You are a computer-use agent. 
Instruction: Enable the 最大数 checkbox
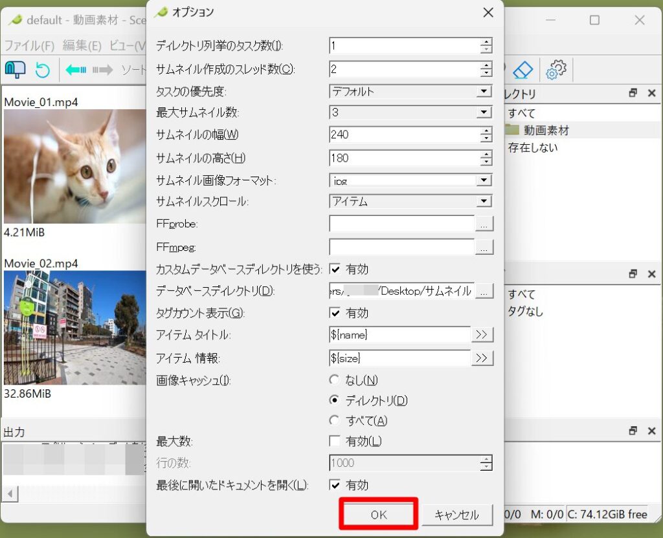(x=335, y=440)
